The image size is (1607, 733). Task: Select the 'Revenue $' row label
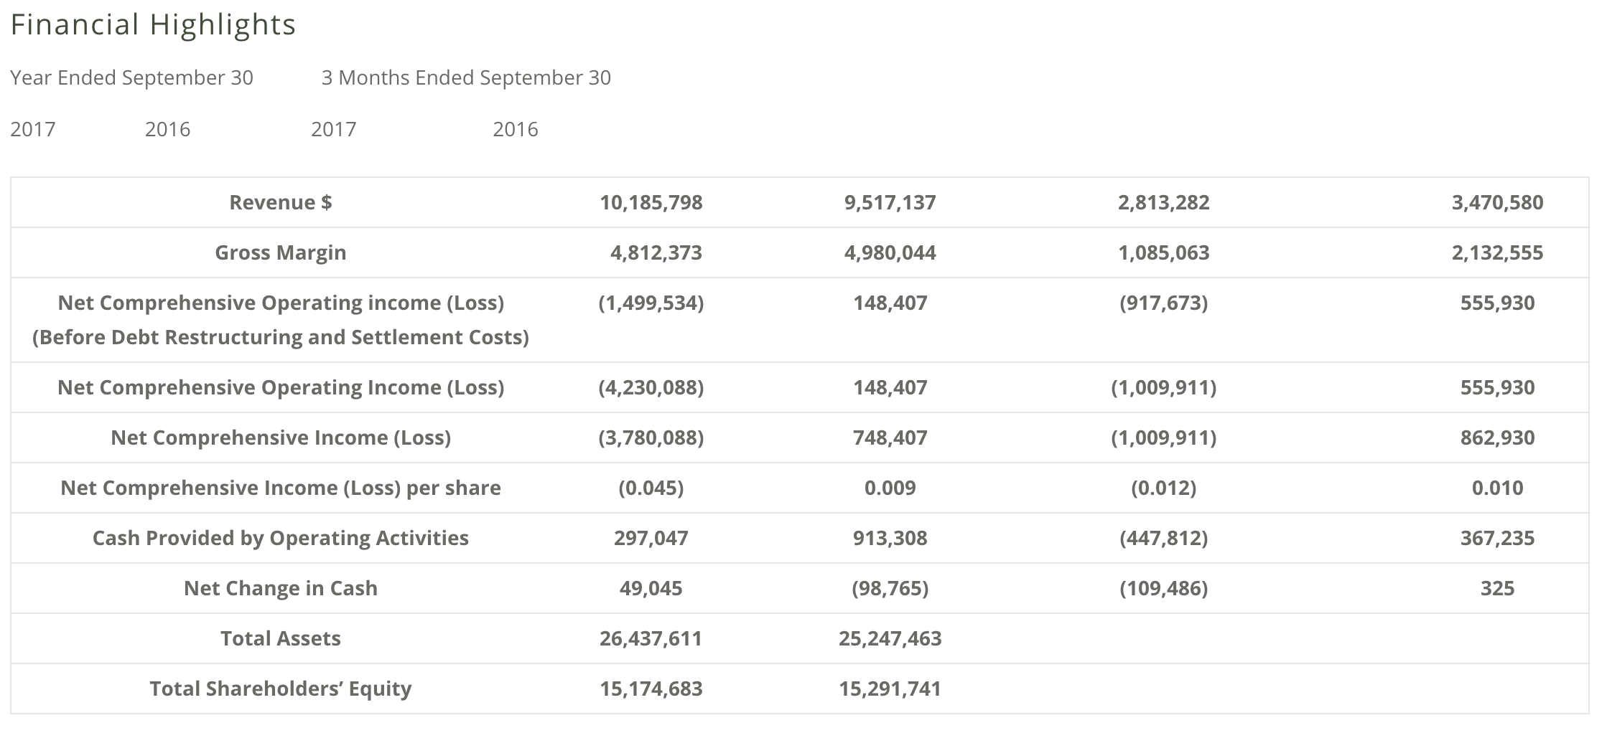280,202
